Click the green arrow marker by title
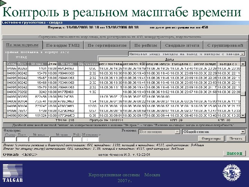 point(3,3)
